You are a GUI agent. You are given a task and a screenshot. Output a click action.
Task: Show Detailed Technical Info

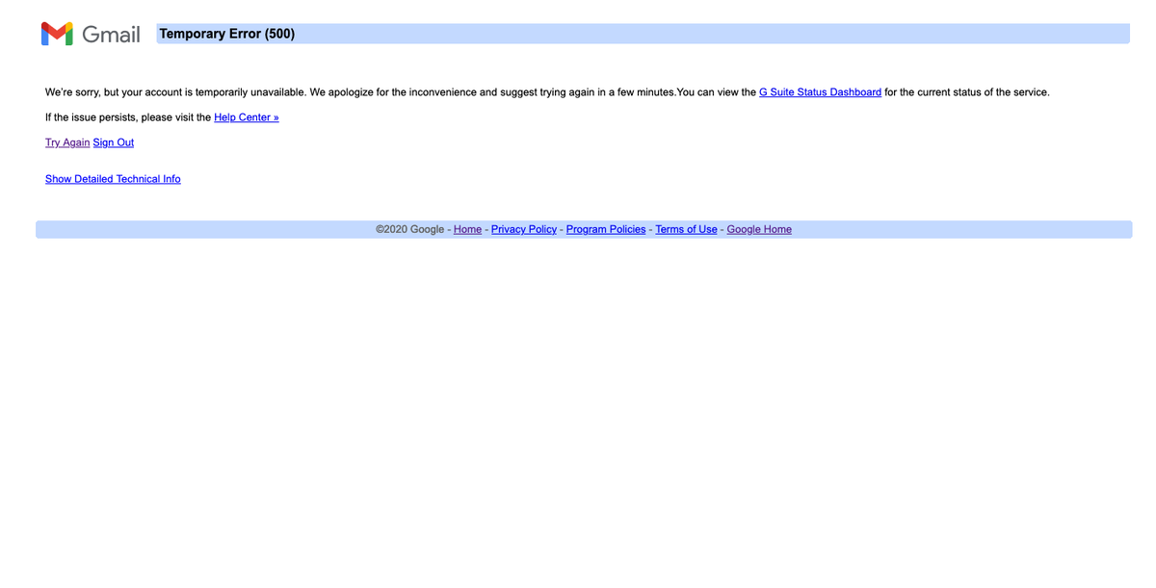pyautogui.click(x=113, y=179)
